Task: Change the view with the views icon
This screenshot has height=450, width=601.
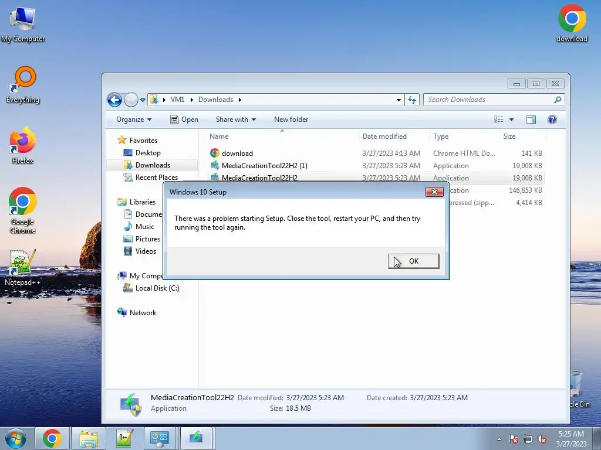Action: click(499, 120)
